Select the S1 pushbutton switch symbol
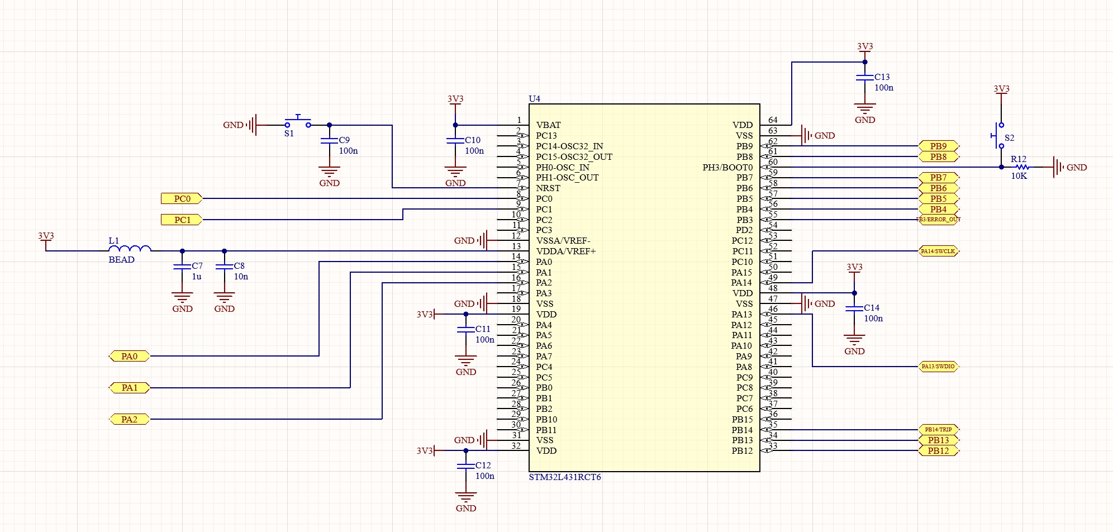Screen dimensions: 1113x532 click(x=298, y=122)
